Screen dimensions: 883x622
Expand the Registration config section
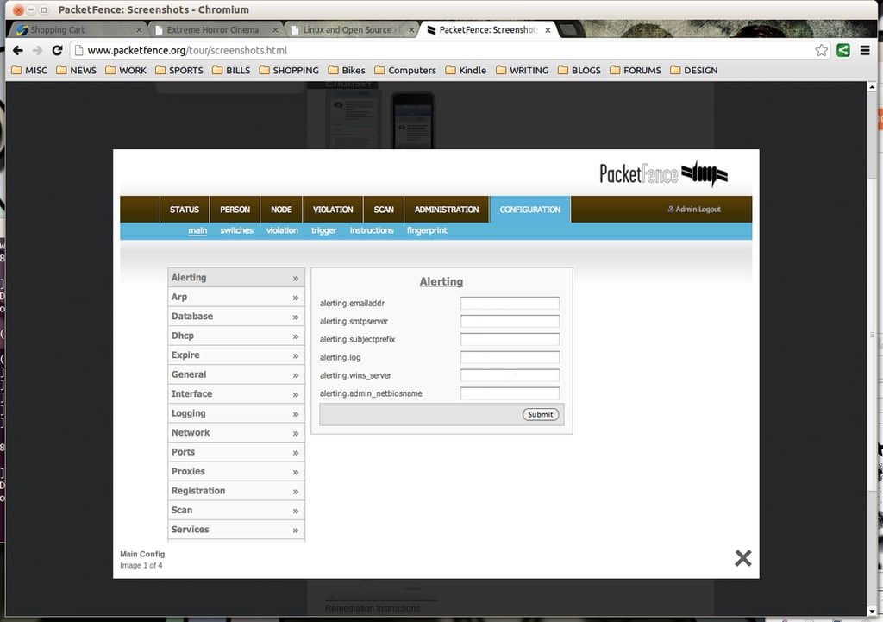[x=236, y=491]
